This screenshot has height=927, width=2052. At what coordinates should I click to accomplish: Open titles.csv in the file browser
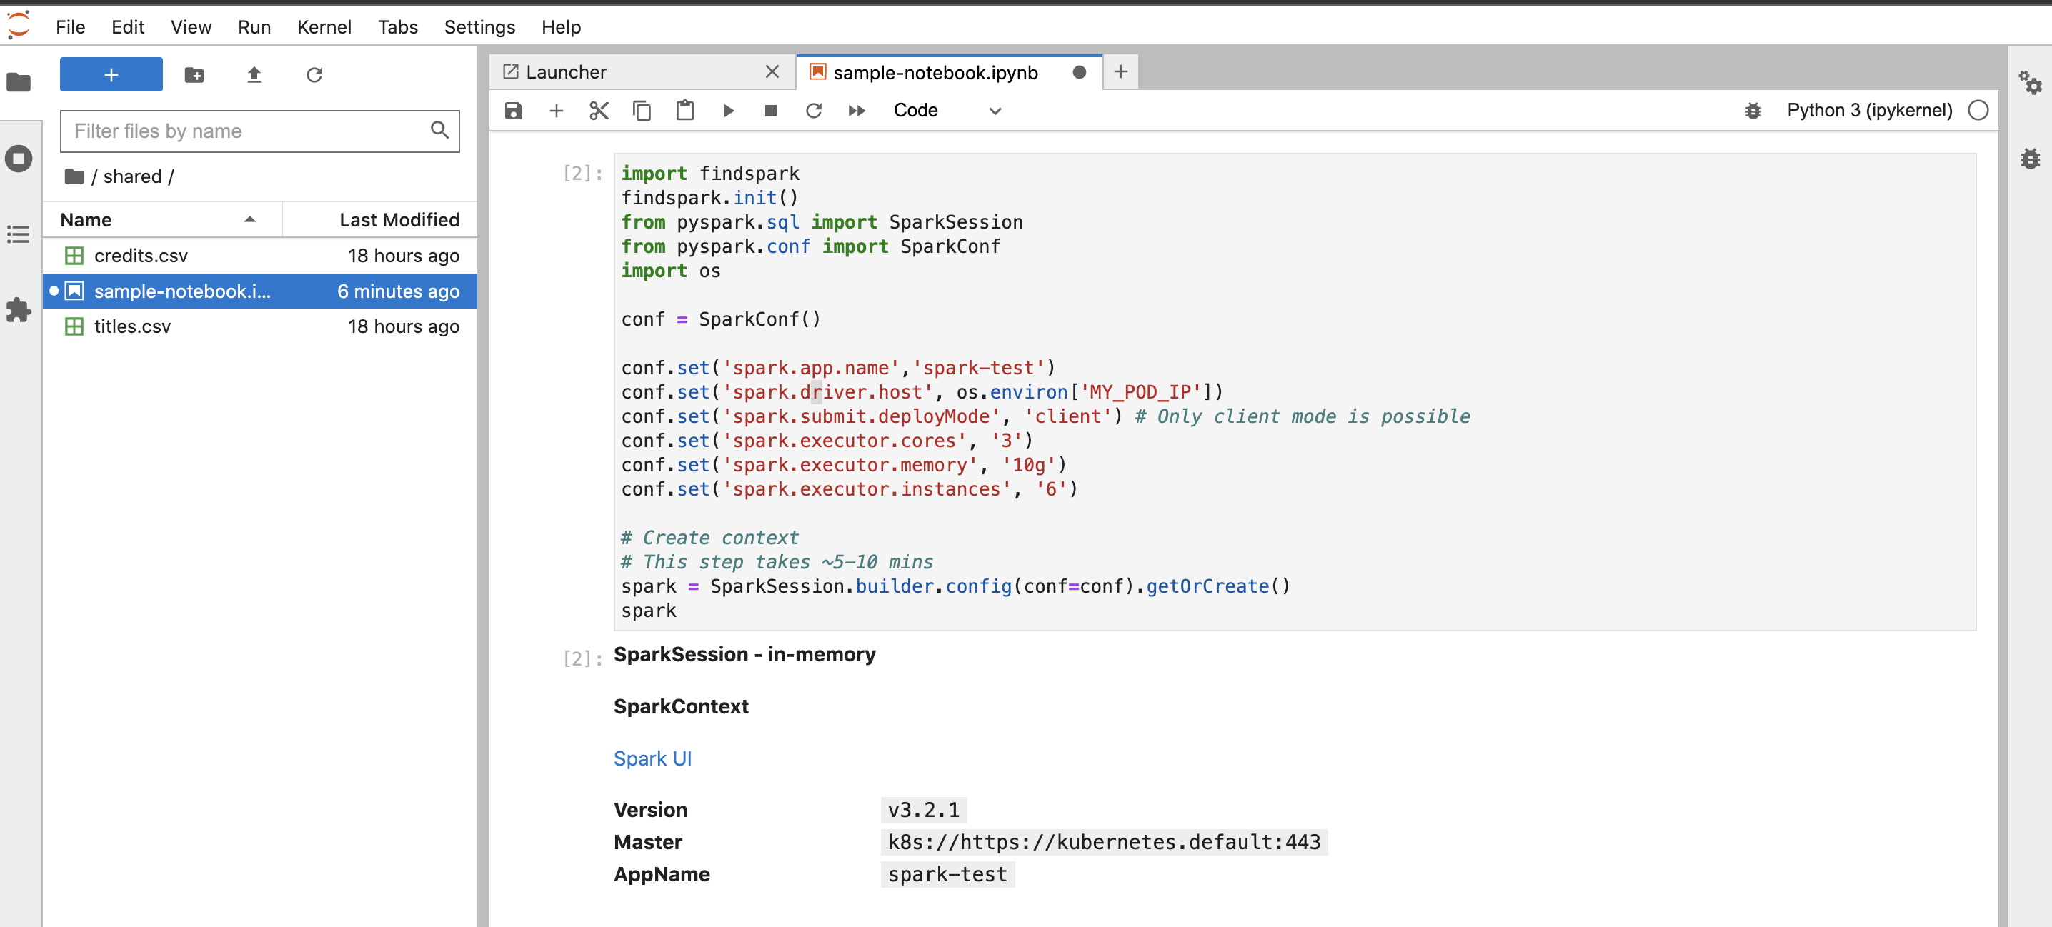coord(132,326)
